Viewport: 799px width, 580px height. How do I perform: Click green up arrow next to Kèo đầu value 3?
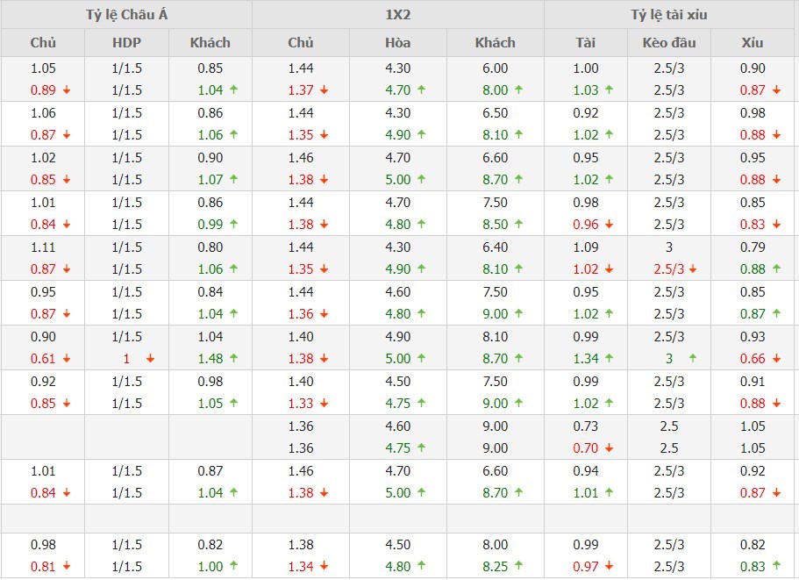point(693,359)
